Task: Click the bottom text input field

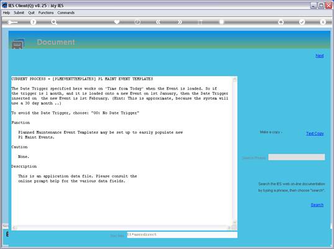Action: tap(182, 235)
